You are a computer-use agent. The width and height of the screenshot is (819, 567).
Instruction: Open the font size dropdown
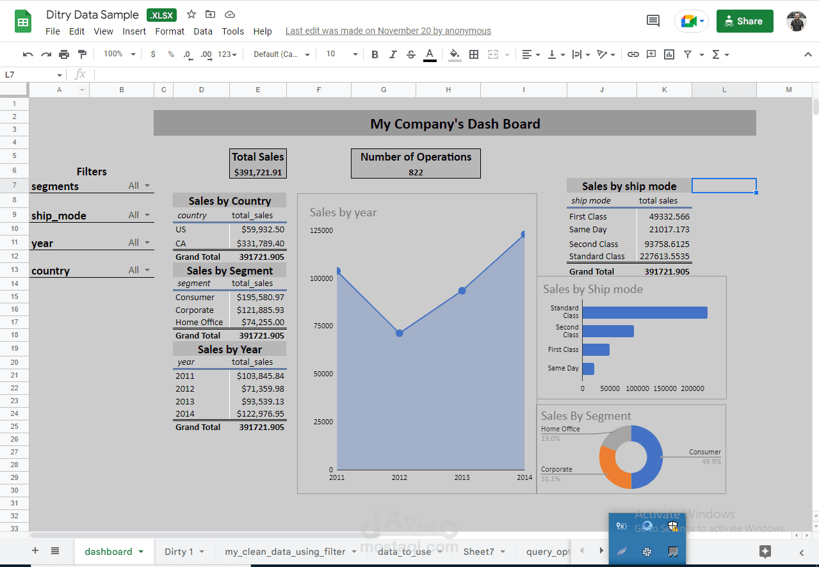(339, 54)
